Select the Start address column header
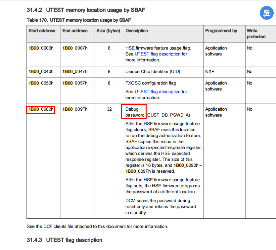 tap(41, 30)
